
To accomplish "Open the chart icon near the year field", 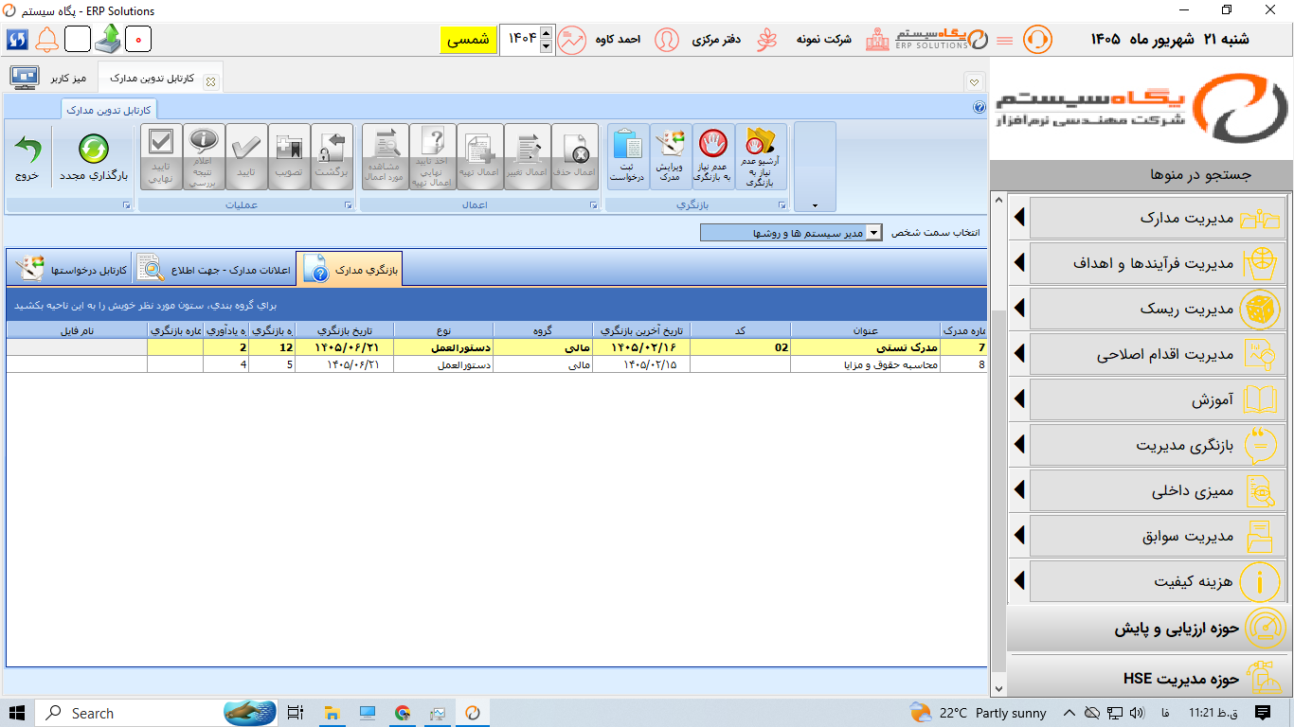I will coord(571,40).
